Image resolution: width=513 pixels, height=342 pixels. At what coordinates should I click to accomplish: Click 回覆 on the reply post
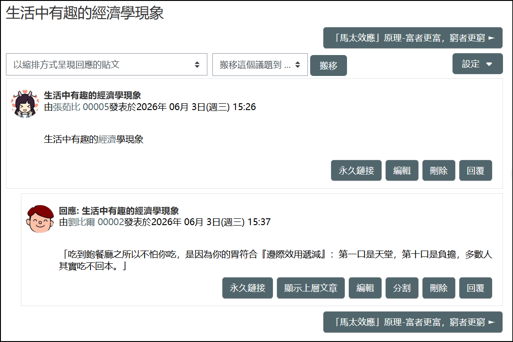coord(475,288)
